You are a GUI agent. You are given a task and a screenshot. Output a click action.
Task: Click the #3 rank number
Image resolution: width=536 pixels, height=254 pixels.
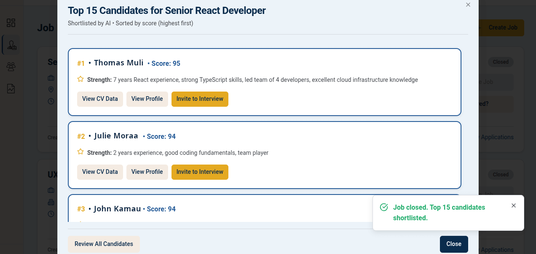pyautogui.click(x=81, y=209)
